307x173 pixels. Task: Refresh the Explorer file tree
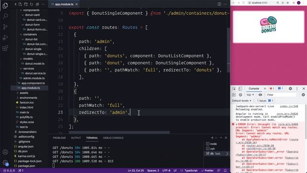pyautogui.click(x=32, y=4)
